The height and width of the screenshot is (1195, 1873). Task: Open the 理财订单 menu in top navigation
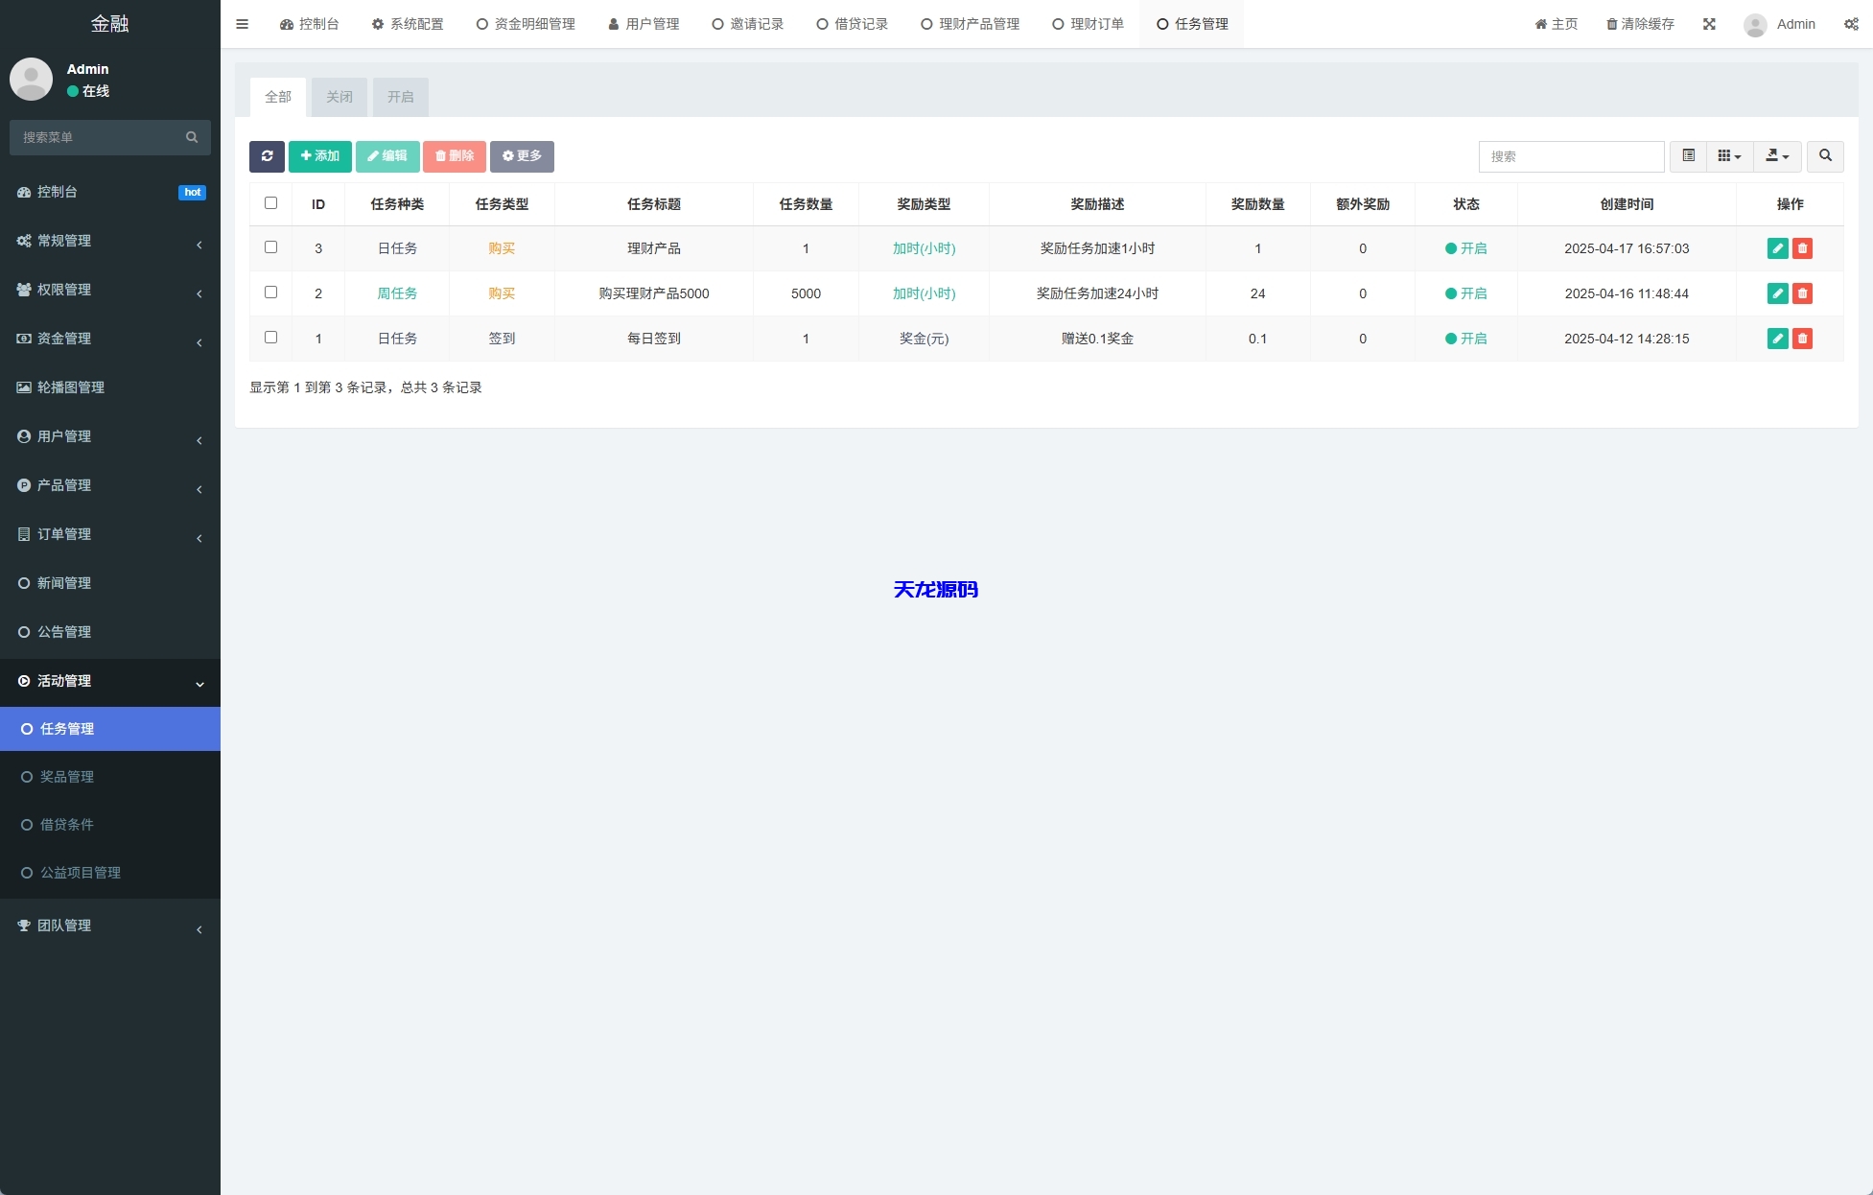[x=1087, y=24]
